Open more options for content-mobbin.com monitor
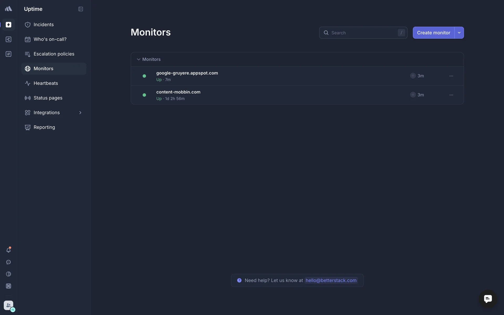This screenshot has width=504, height=315. (451, 95)
